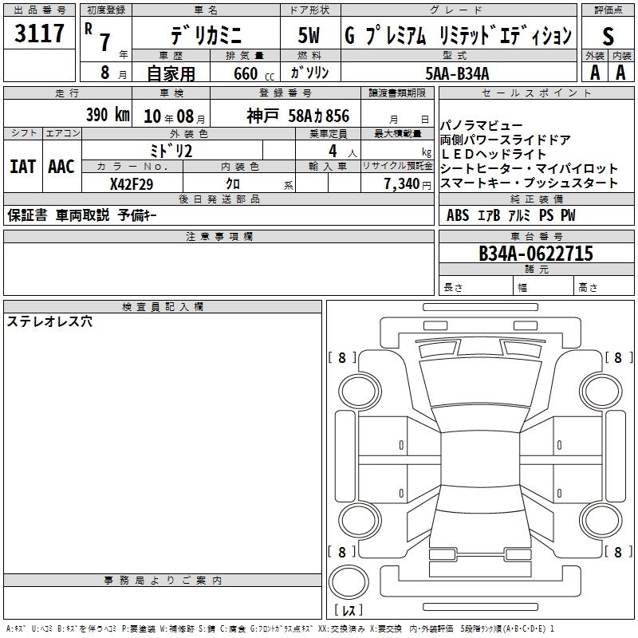Select the shift type IAT
This screenshot has width=638, height=638.
click(22, 167)
